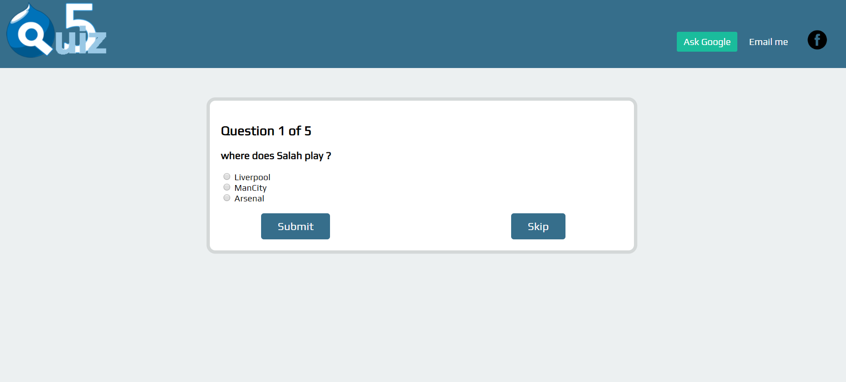Click the Facebook circle in the top right
846x382 pixels.
817,40
